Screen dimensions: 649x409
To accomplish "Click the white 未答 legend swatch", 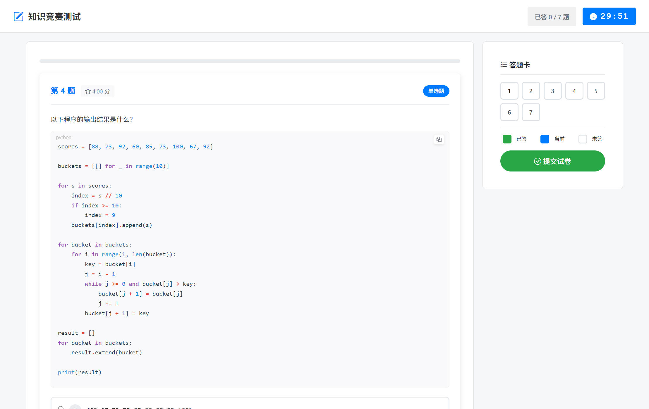I will tap(583, 139).
